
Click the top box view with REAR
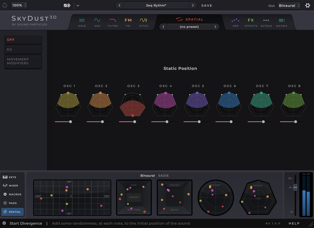pyautogui.click(x=174, y=198)
